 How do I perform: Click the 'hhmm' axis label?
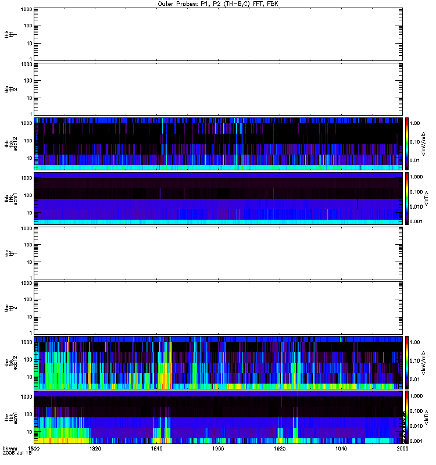(10, 448)
